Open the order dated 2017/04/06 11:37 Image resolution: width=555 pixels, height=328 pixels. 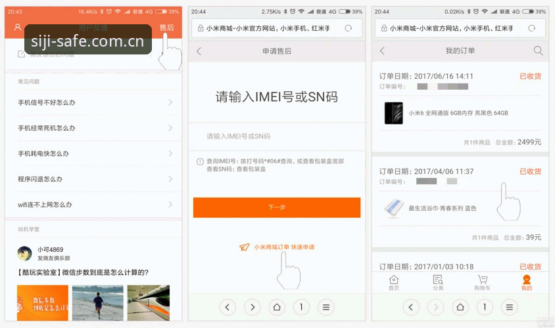(x=426, y=172)
